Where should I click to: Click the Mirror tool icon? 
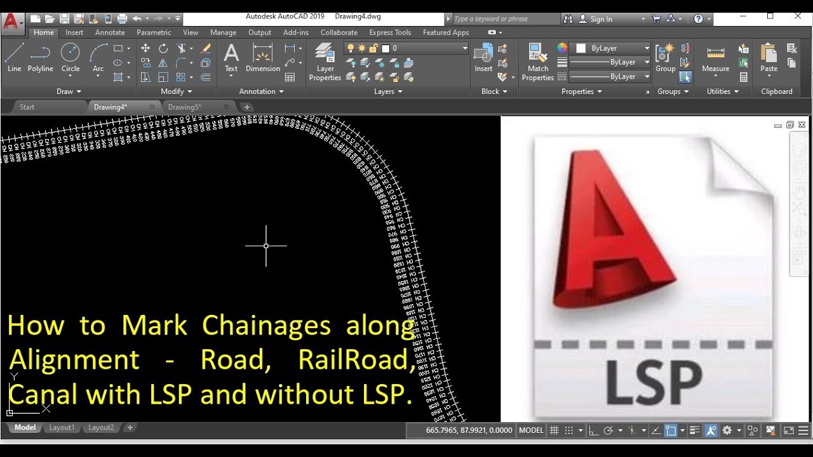[163, 63]
